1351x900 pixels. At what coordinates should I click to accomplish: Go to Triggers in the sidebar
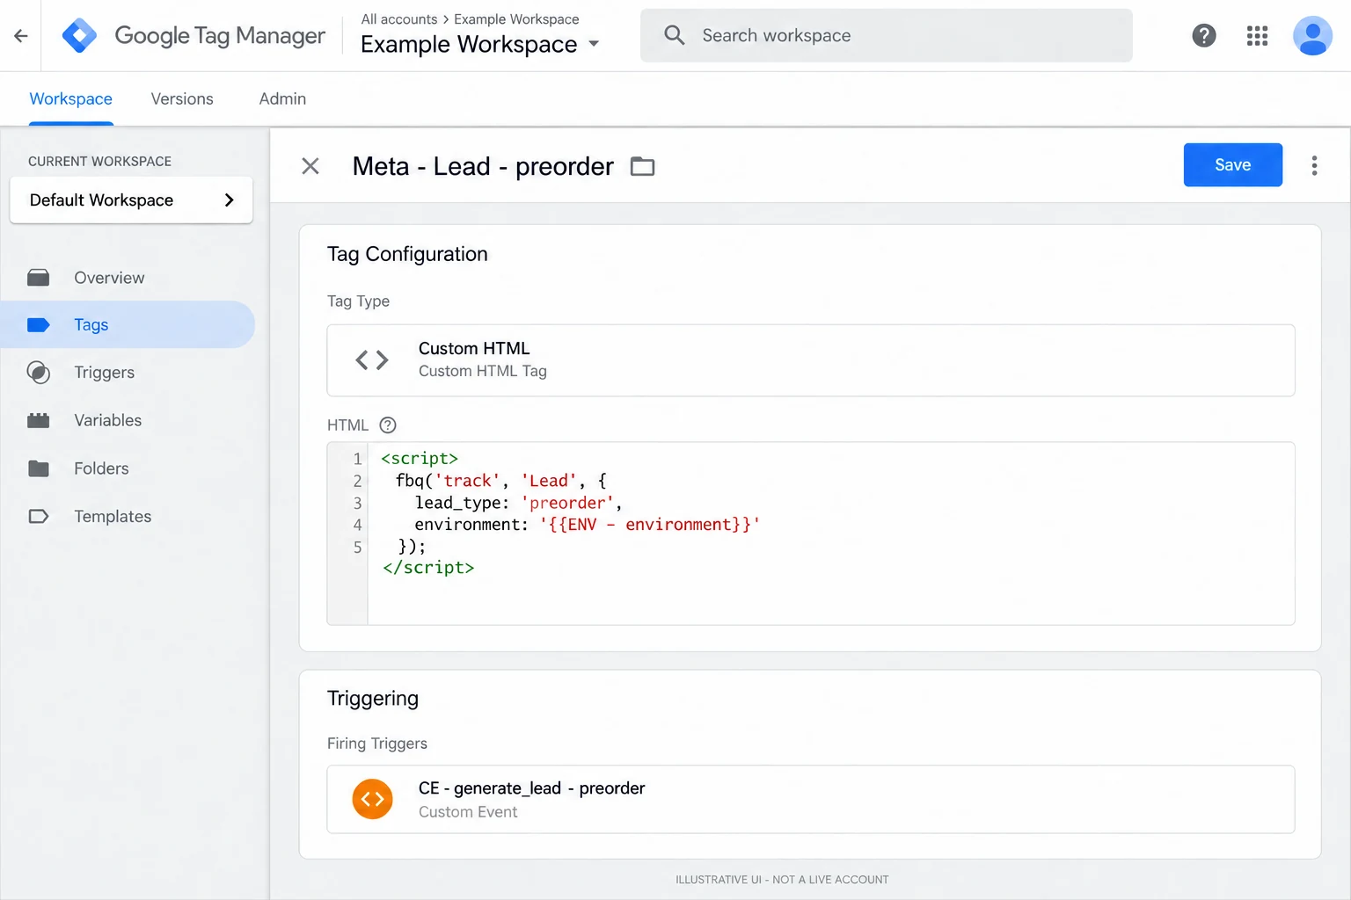coord(128,373)
